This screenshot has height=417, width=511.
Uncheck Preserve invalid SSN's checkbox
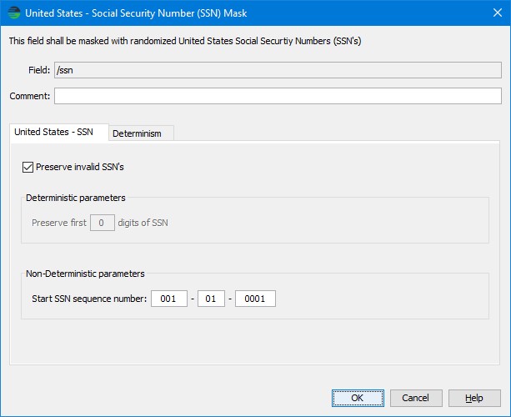[x=28, y=168]
